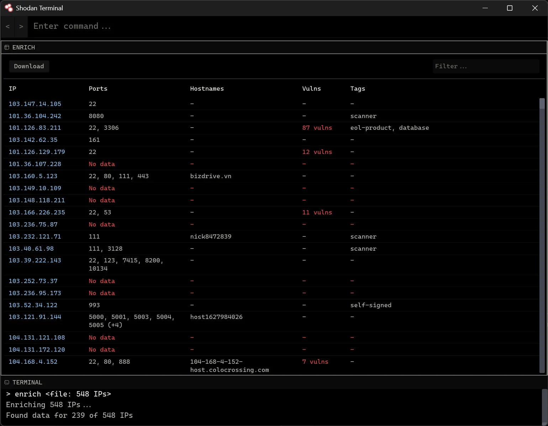Click ports 5000, 5001, 5003 (+4) cell
The image size is (548, 426).
(x=132, y=321)
